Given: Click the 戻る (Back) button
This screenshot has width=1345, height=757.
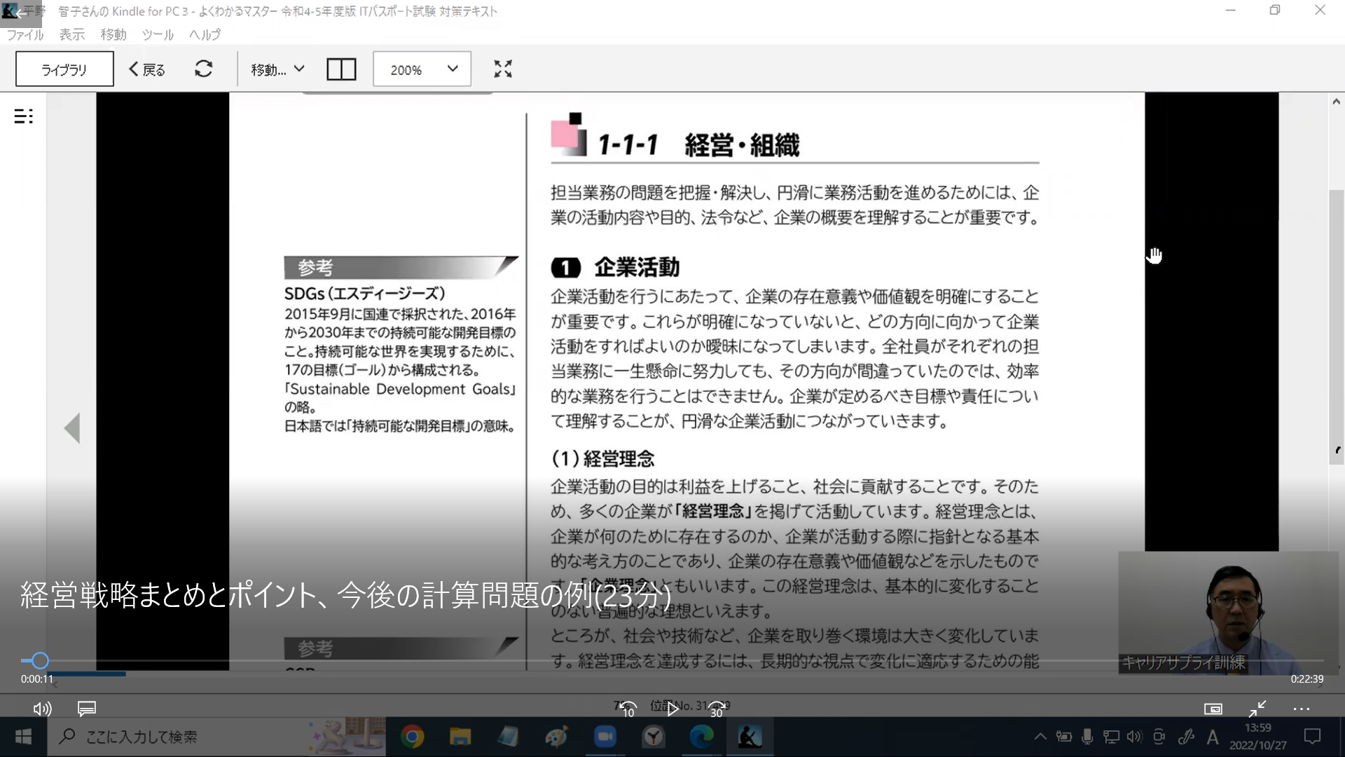Looking at the screenshot, I should point(147,69).
